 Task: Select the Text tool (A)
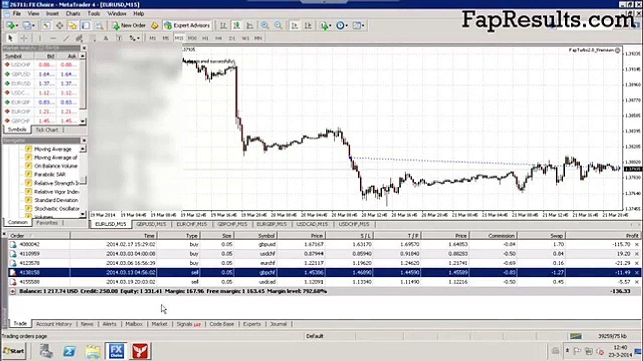coord(105,38)
